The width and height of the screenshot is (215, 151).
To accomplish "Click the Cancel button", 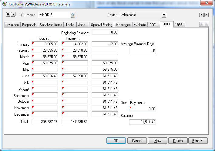I will tap(137, 141).
